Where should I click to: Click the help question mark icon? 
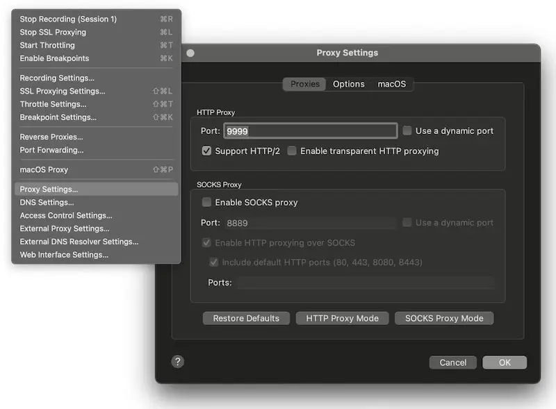coord(178,361)
